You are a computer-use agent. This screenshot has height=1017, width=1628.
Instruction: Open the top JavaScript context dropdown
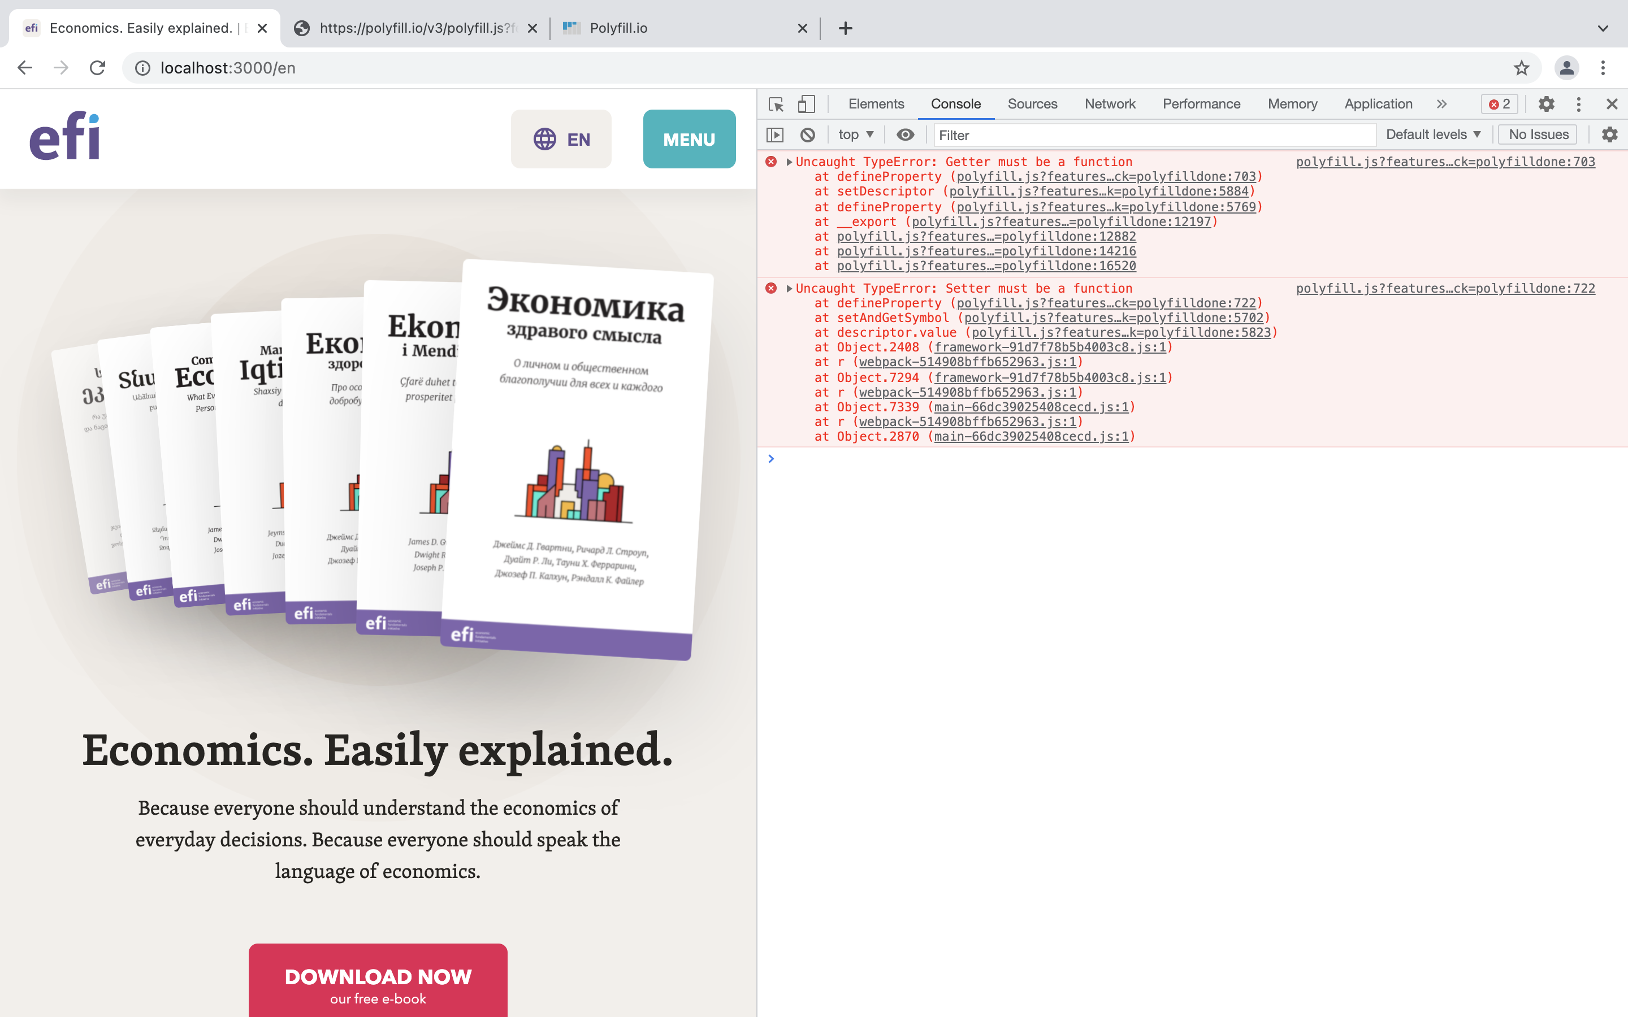tap(855, 134)
